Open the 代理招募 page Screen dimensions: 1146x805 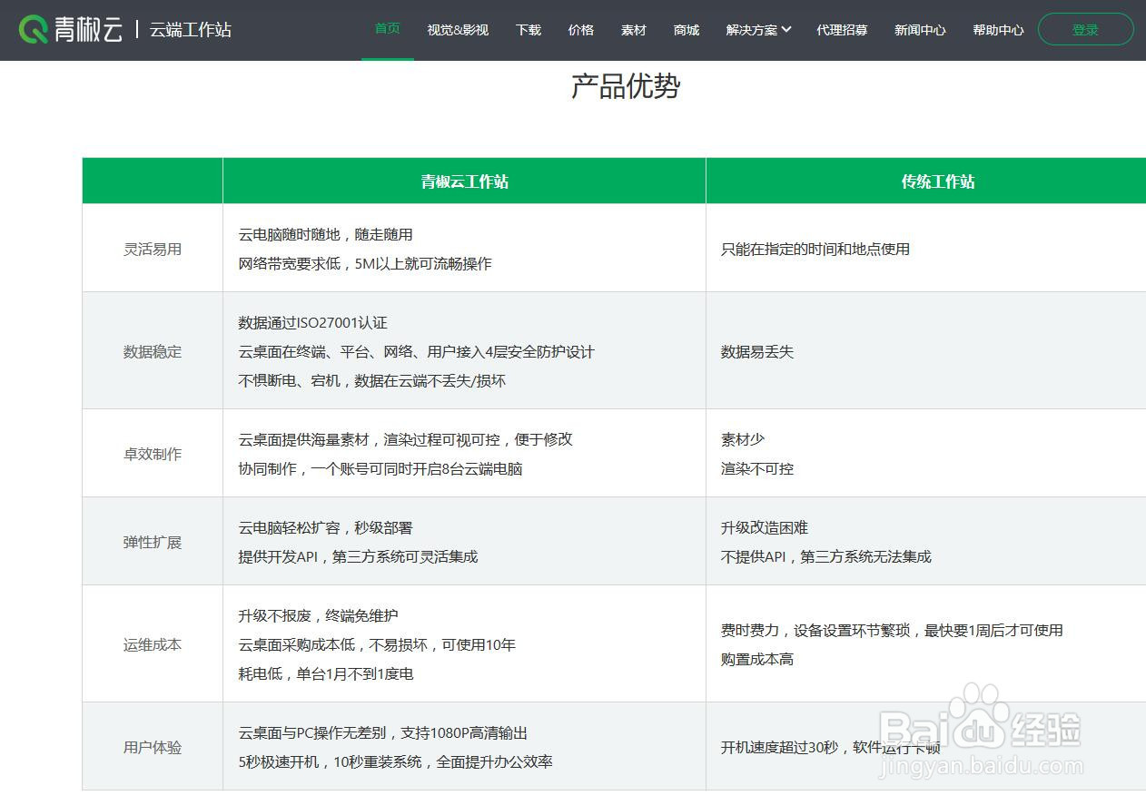pyautogui.click(x=842, y=29)
